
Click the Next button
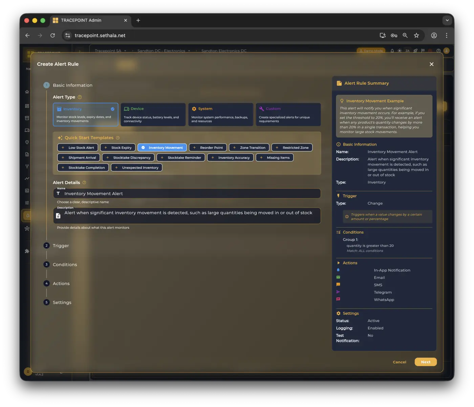[x=426, y=362]
